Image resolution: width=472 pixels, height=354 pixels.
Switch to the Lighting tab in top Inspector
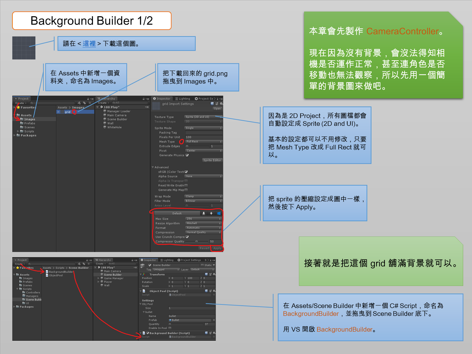point(183,99)
